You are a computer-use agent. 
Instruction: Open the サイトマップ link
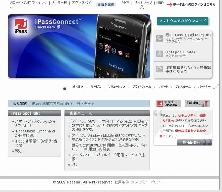(x=143, y=3)
